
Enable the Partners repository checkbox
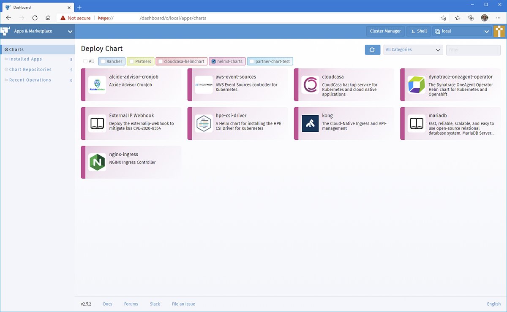point(131,62)
